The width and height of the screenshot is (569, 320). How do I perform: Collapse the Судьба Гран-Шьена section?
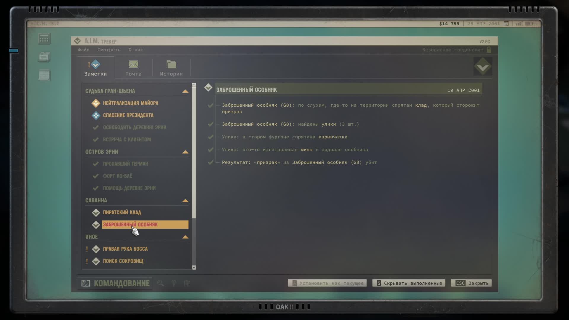click(185, 91)
